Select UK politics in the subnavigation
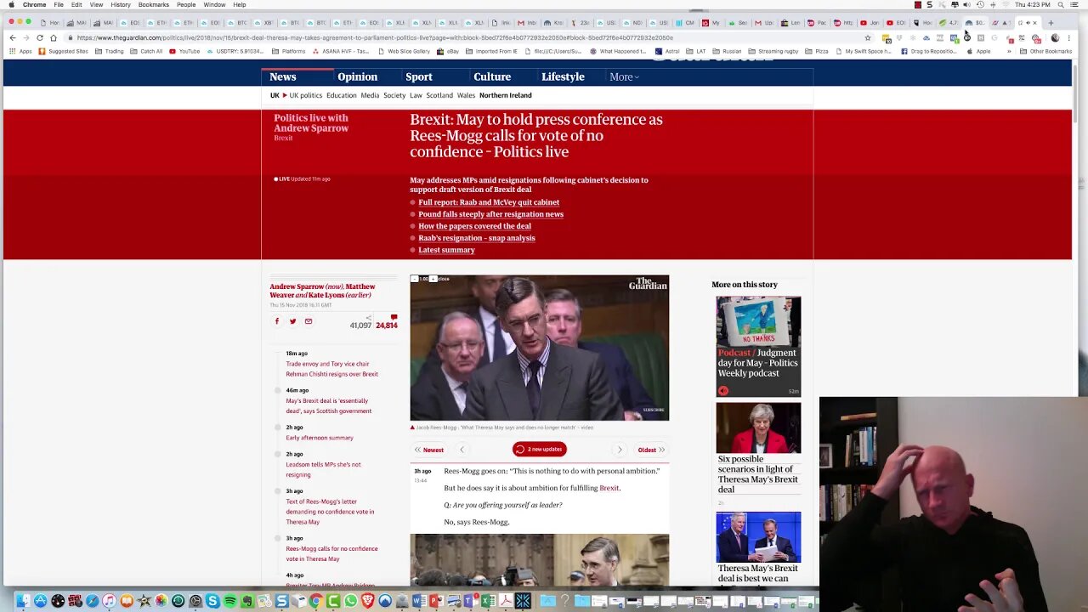The height and width of the screenshot is (612, 1088). pyautogui.click(x=306, y=95)
